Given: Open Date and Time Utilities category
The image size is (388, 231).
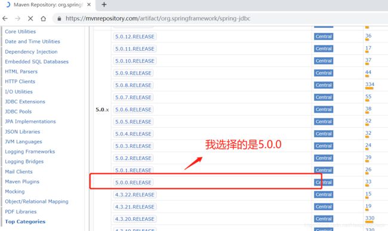Looking at the screenshot, I should pyautogui.click(x=32, y=41).
